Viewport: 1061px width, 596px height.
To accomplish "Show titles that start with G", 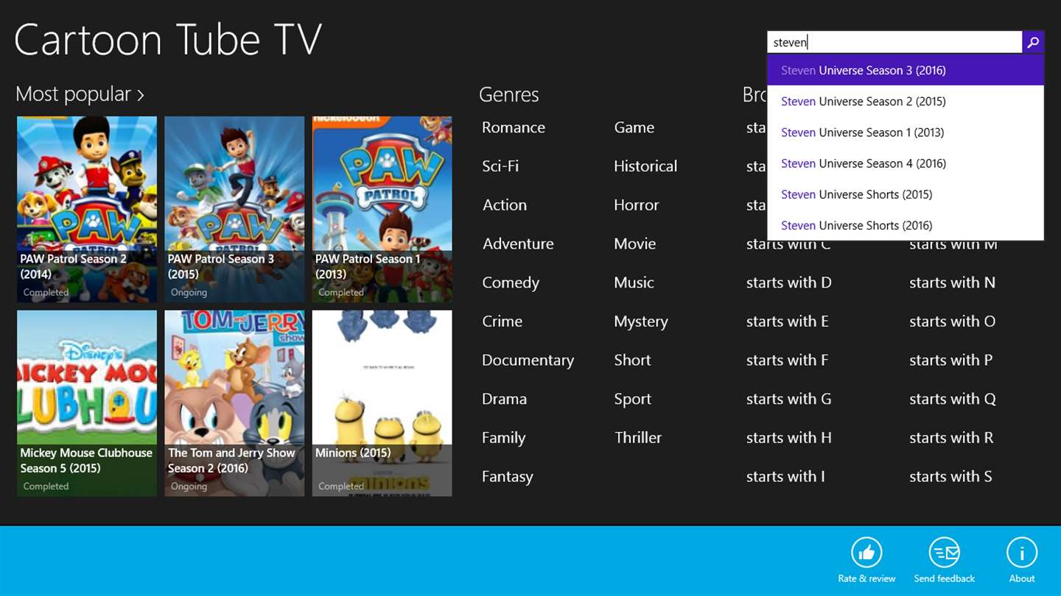I will 788,399.
